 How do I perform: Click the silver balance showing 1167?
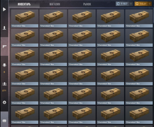pos(122,4)
